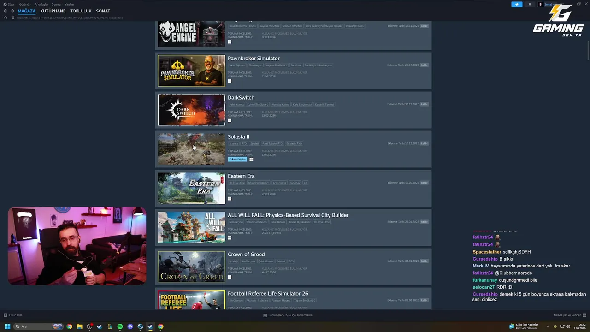Image resolution: width=590 pixels, height=332 pixels.
Task: Open the DarkSwitch title link
Action: 241,98
